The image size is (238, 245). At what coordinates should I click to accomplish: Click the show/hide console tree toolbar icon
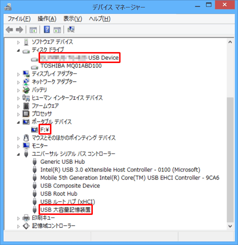pos(33,30)
